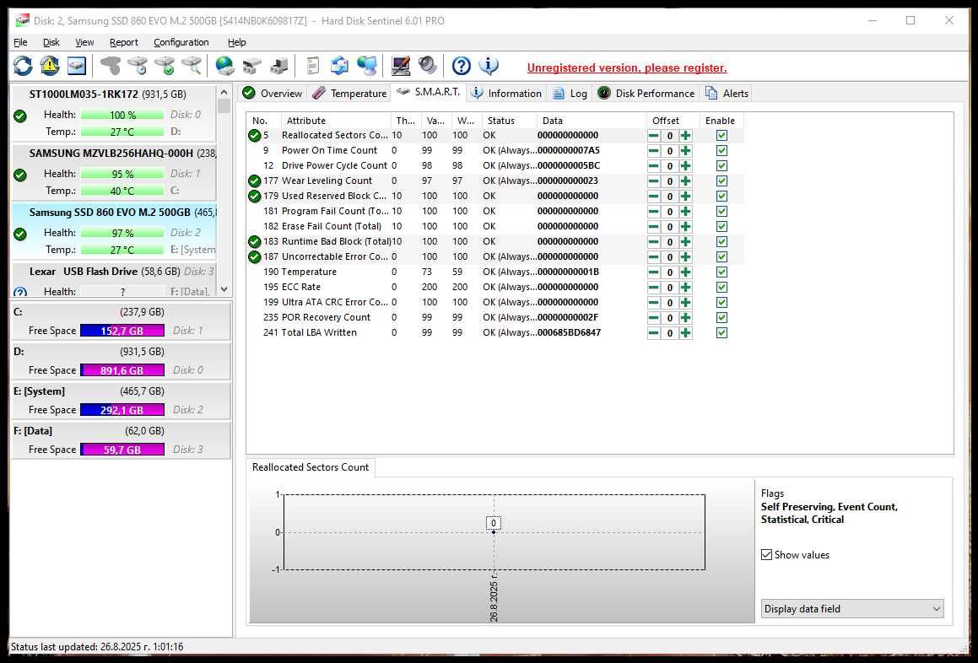This screenshot has height=663, width=978.
Task: Click plus offset button for Total LBA Written
Action: pyautogui.click(x=685, y=332)
